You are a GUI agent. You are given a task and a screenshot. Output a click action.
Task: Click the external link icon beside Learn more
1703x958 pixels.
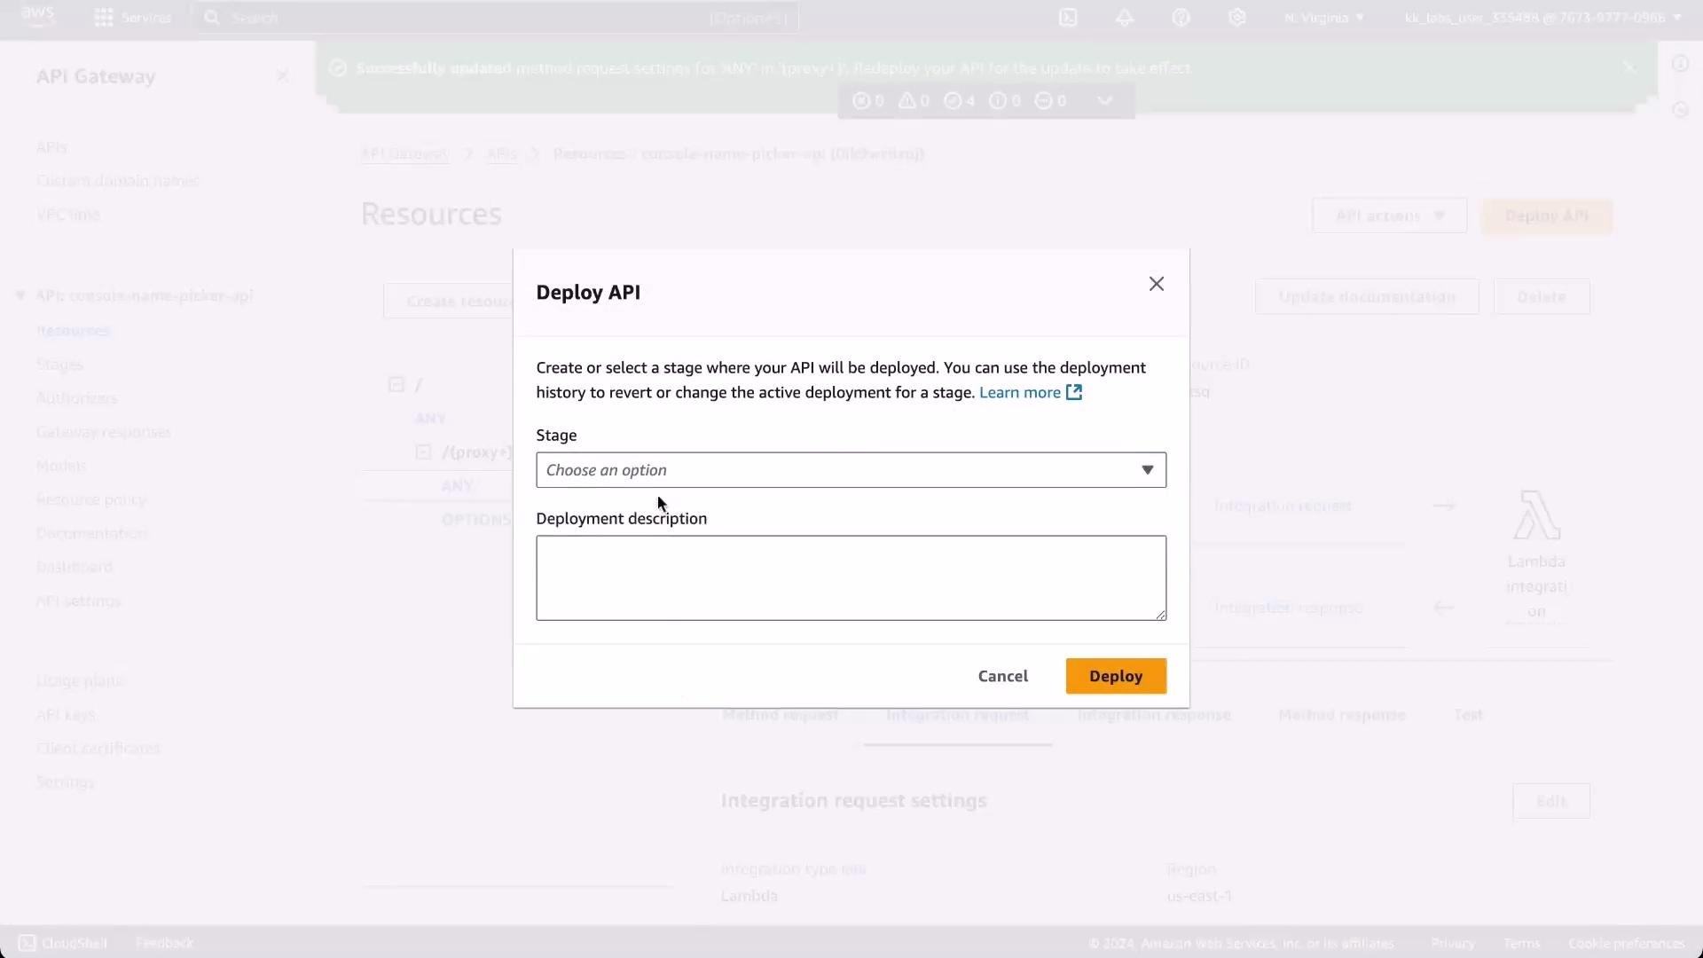(x=1074, y=392)
